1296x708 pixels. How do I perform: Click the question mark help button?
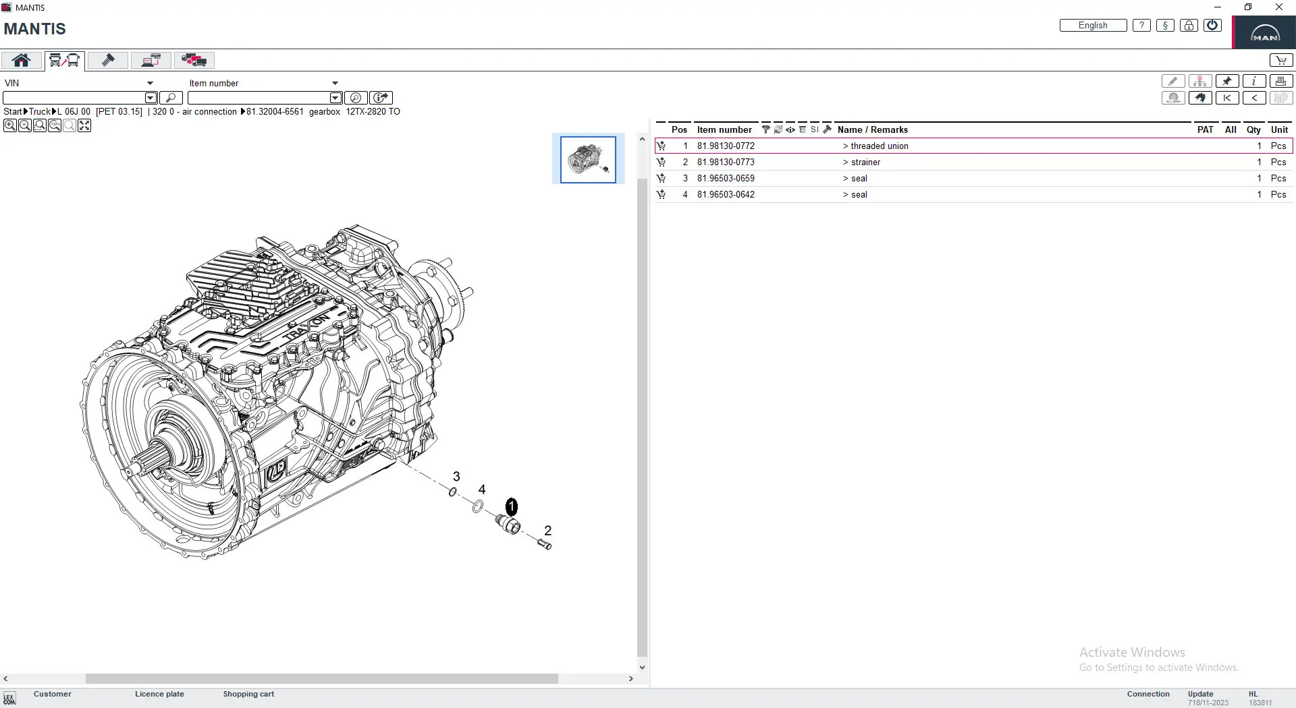[x=1141, y=26]
